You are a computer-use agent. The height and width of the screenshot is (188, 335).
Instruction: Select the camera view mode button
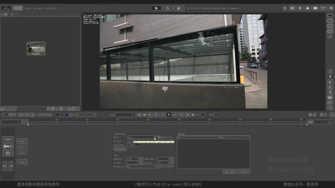point(156,8)
